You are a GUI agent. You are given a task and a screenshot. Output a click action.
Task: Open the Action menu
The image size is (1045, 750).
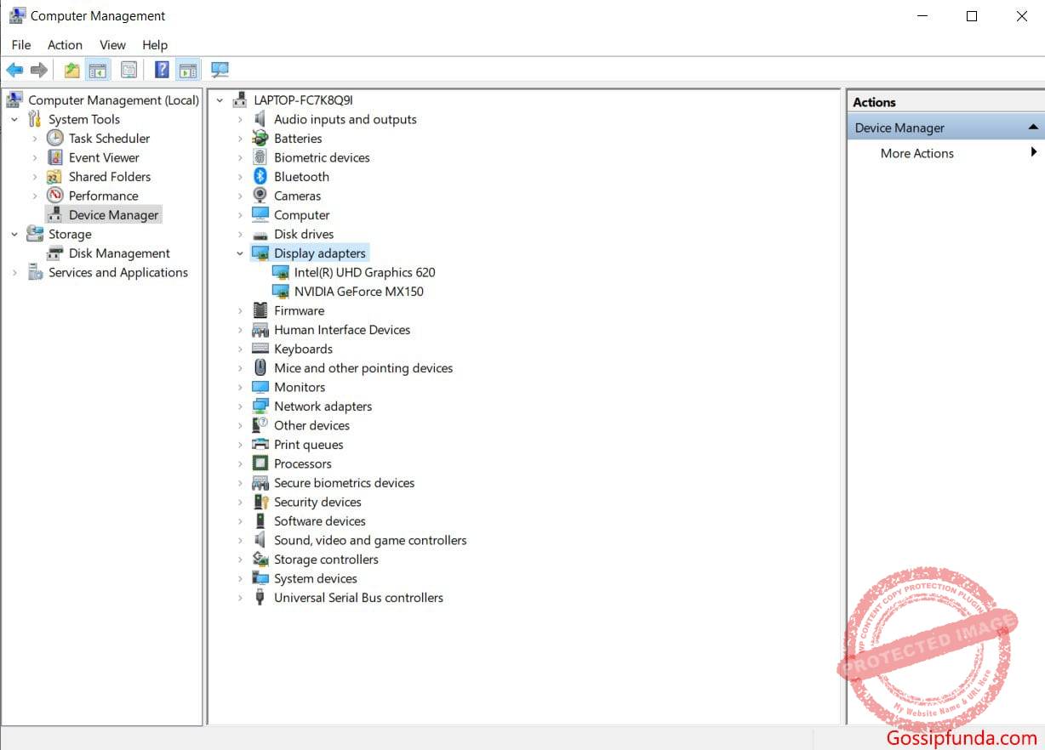pyautogui.click(x=65, y=45)
